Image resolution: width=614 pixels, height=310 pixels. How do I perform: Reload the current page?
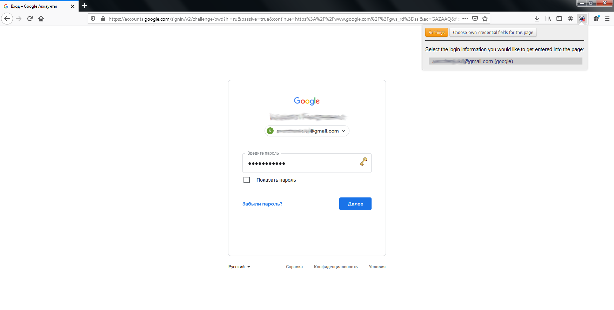click(x=30, y=19)
